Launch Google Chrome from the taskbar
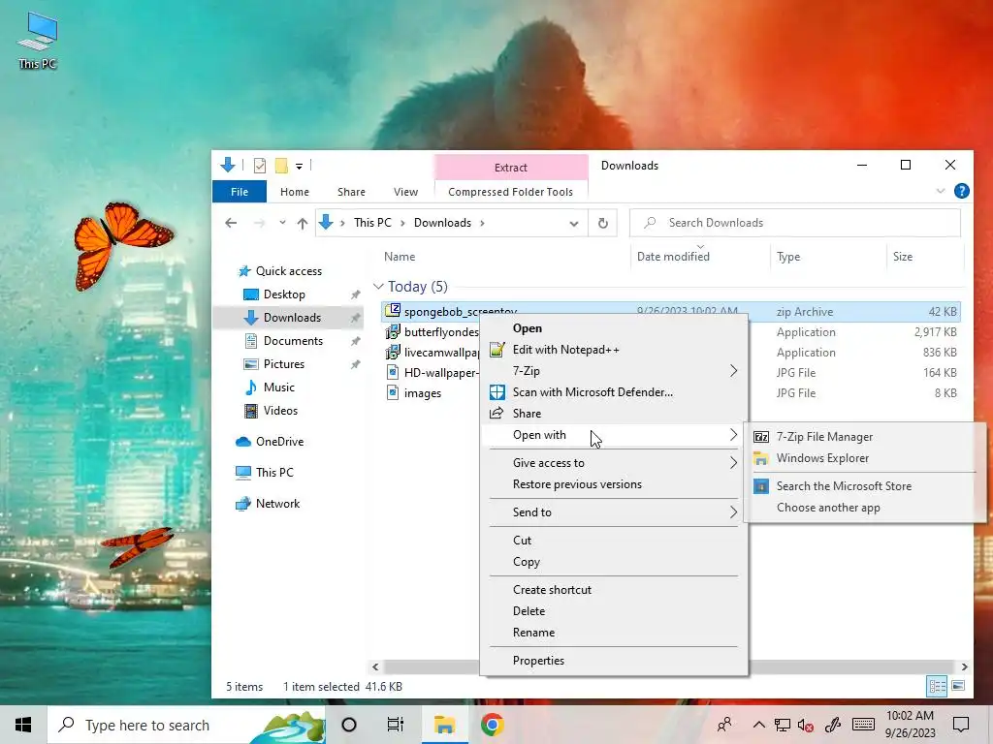993x744 pixels. 492,725
